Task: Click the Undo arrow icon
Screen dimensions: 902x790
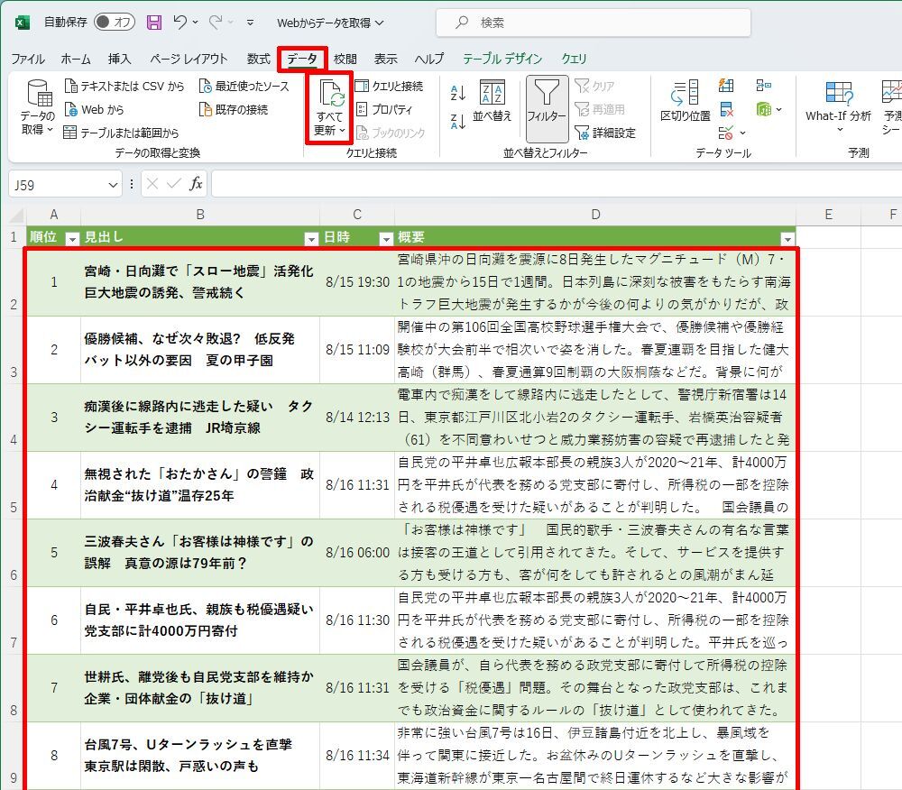Action: click(x=181, y=22)
